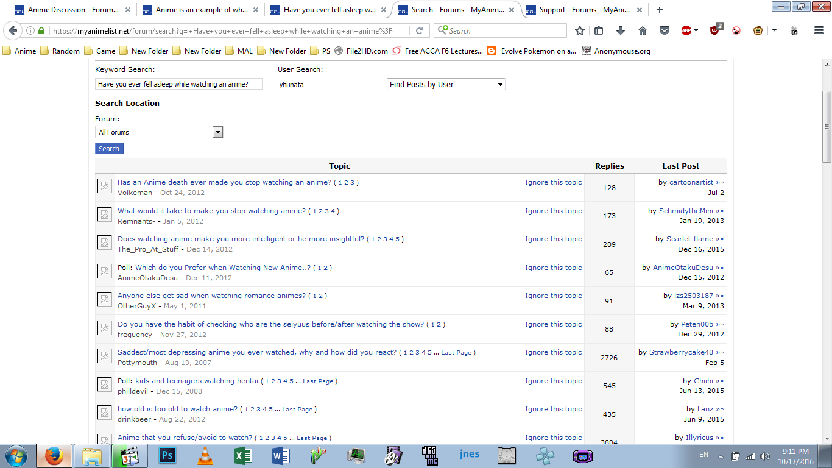Open the Adblock Plus icon
The image size is (832, 468).
[x=686, y=30]
